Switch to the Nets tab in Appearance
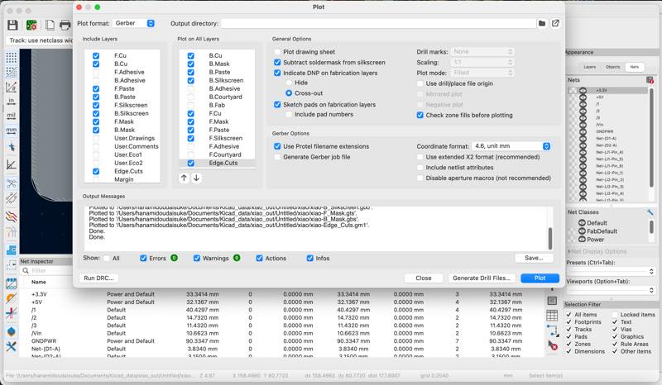This screenshot has height=385, width=662. pyautogui.click(x=635, y=67)
